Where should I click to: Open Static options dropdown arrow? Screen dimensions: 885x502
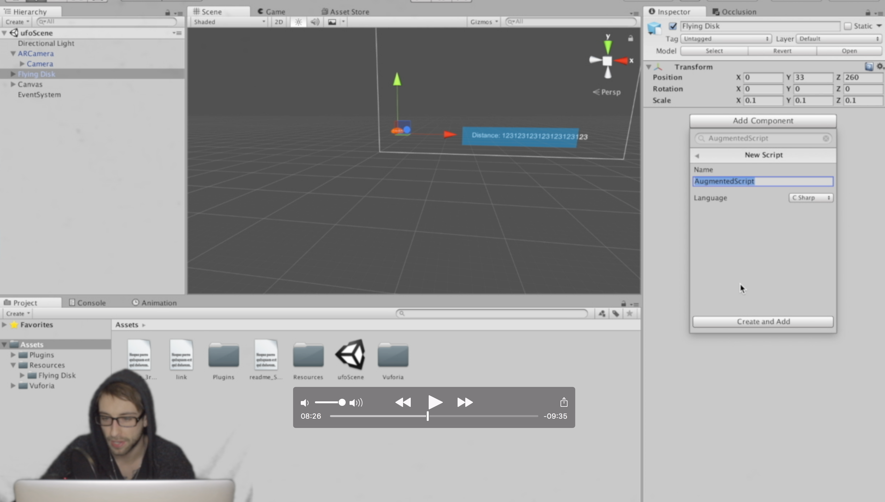[x=879, y=26]
